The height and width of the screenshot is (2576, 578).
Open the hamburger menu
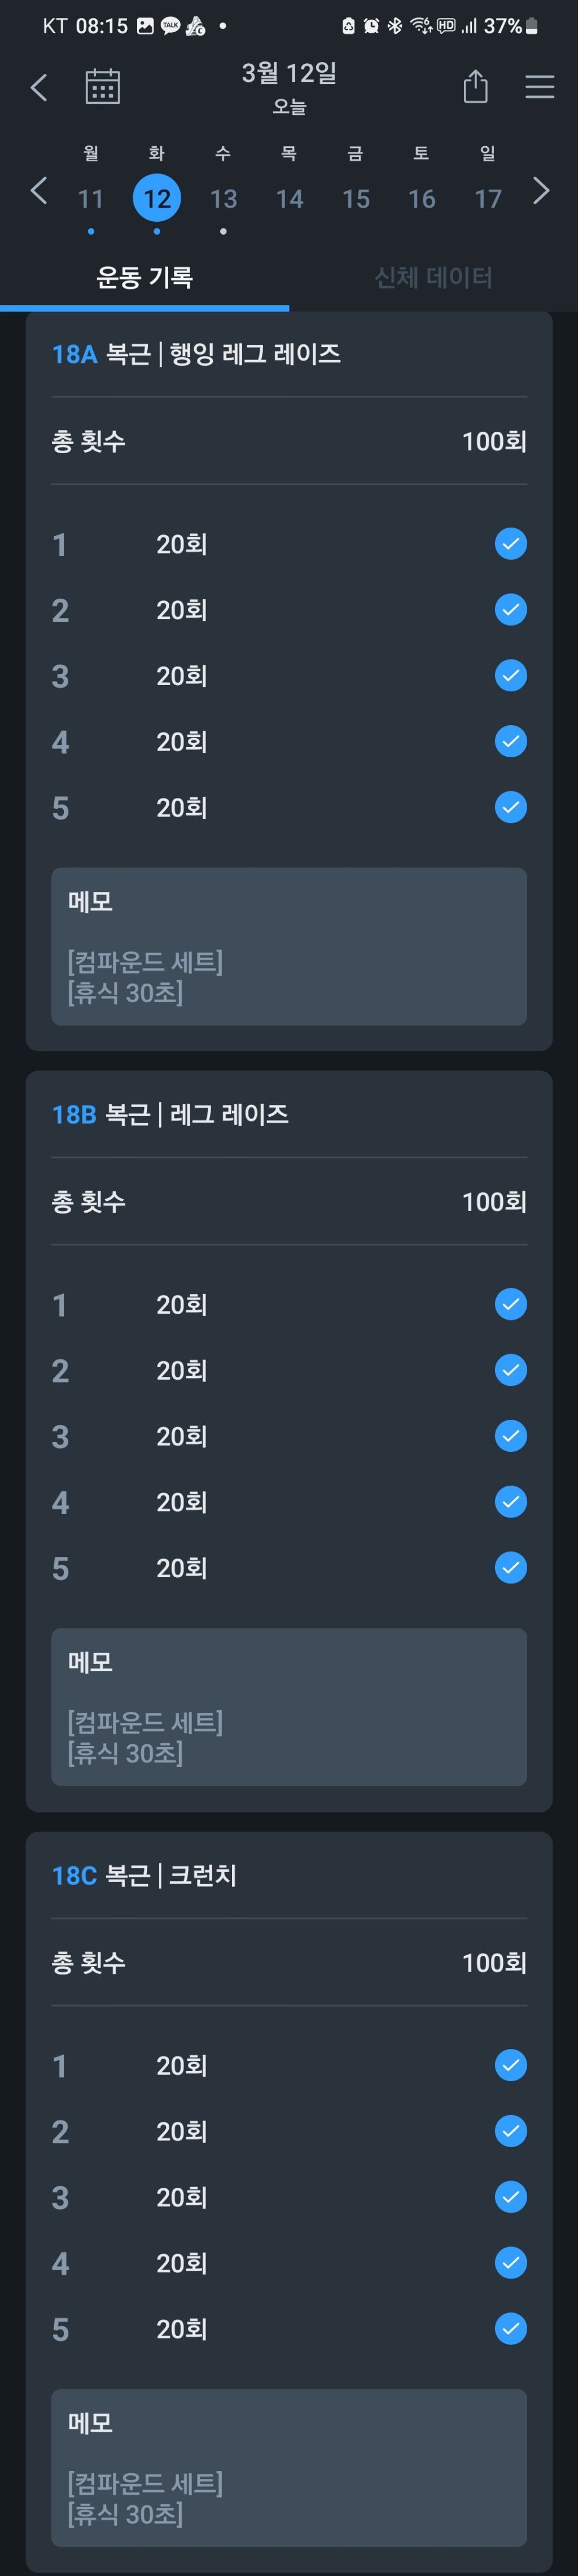click(539, 87)
